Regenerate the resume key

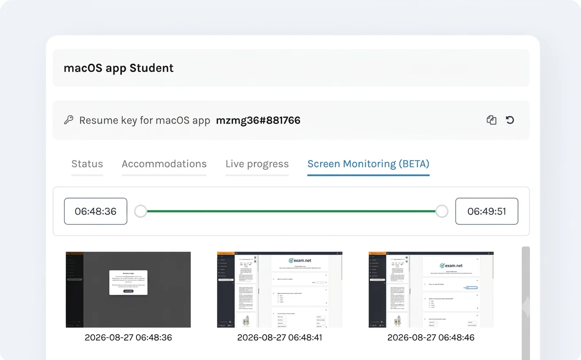(x=510, y=120)
